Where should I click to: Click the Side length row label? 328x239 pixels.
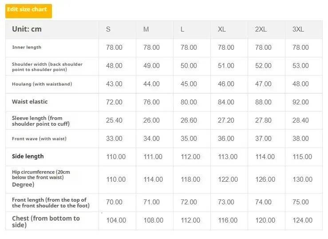click(x=28, y=156)
